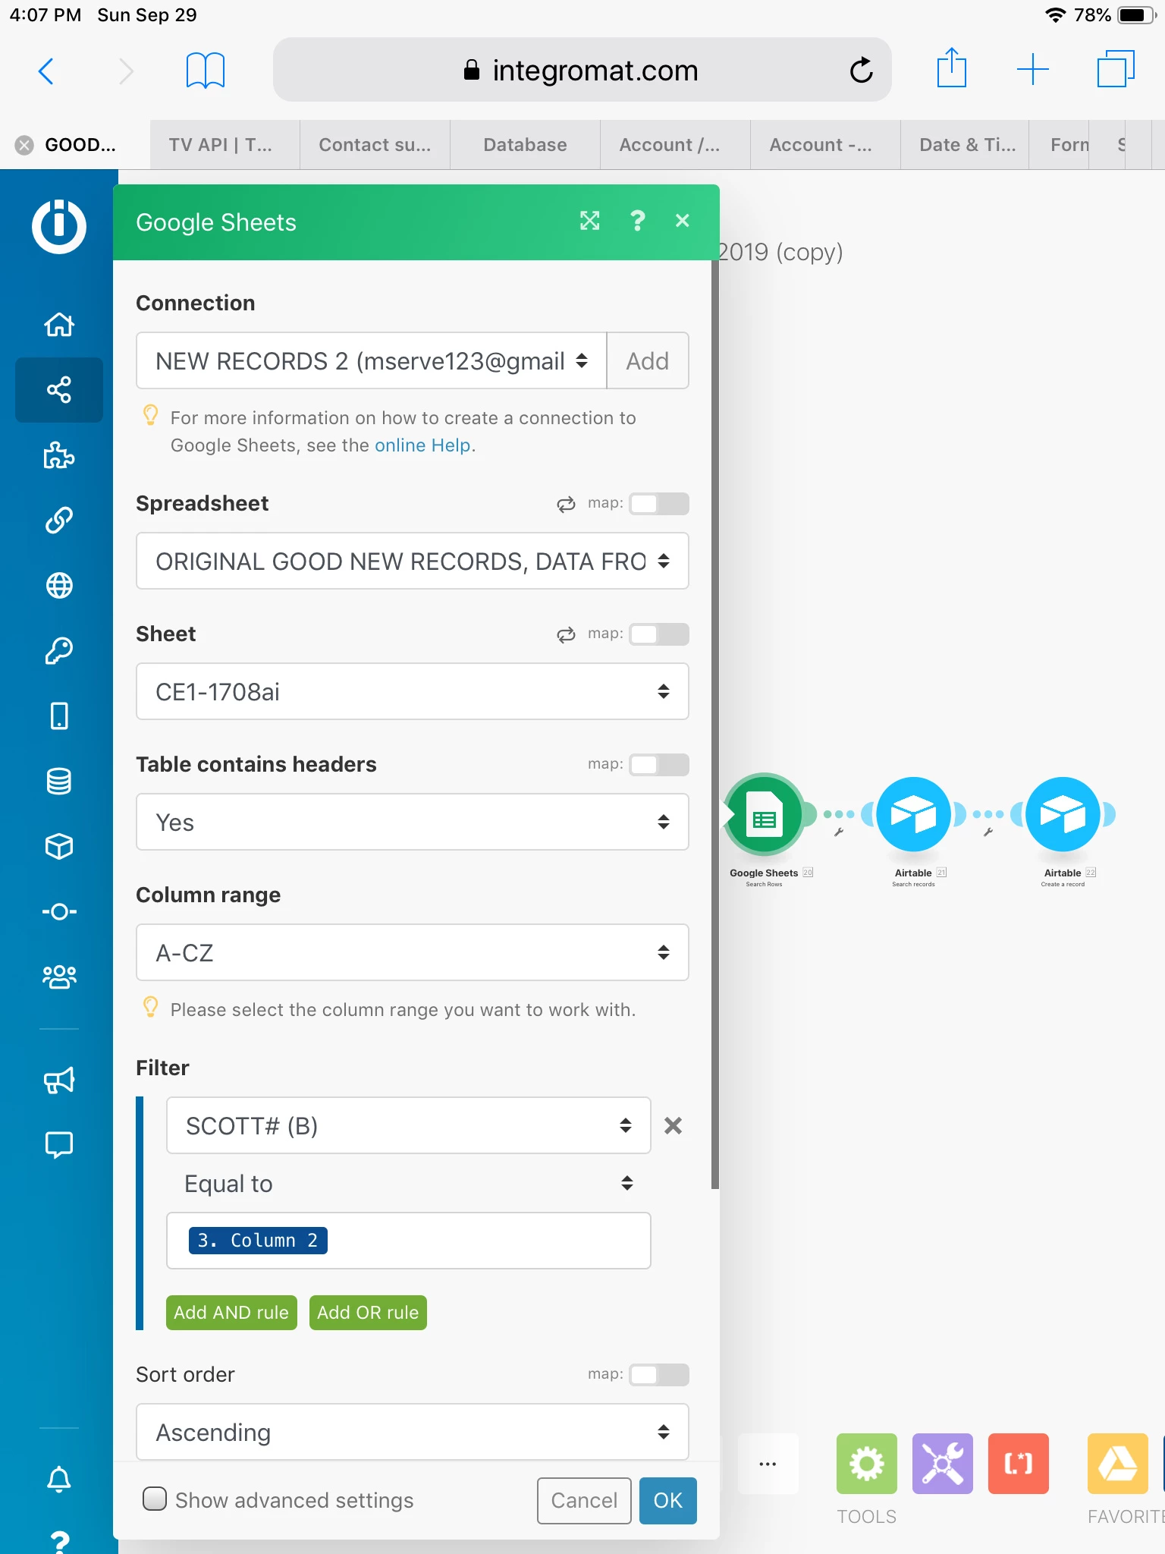Close the GOOD... browser tab

coord(25,145)
